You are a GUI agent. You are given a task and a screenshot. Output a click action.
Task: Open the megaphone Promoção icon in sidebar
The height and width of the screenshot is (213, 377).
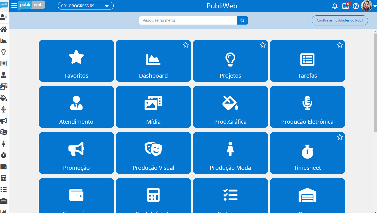click(x=4, y=121)
